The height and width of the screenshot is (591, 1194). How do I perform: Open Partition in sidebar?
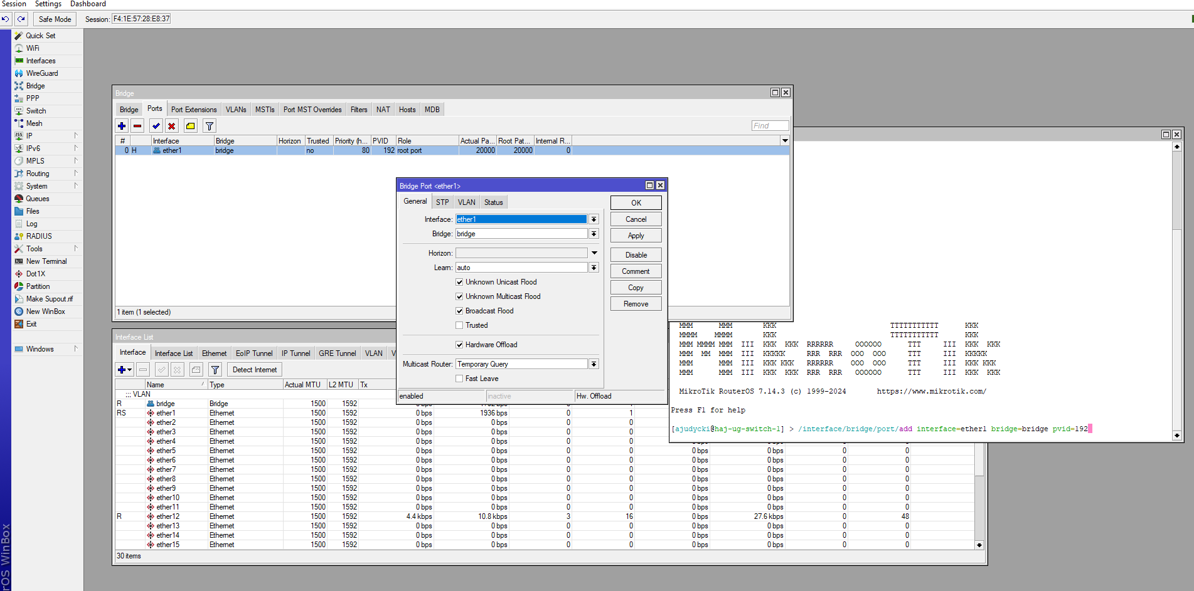click(x=38, y=286)
